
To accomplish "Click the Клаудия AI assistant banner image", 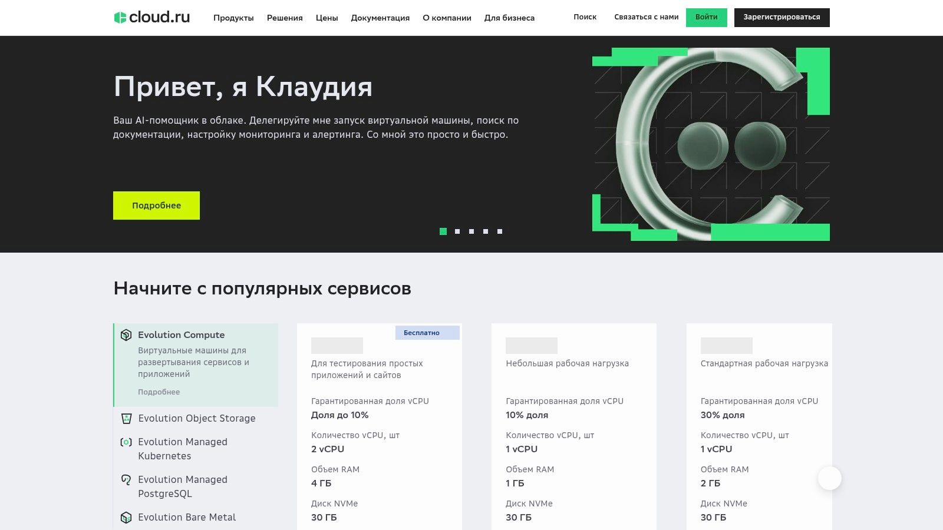I will (711, 144).
